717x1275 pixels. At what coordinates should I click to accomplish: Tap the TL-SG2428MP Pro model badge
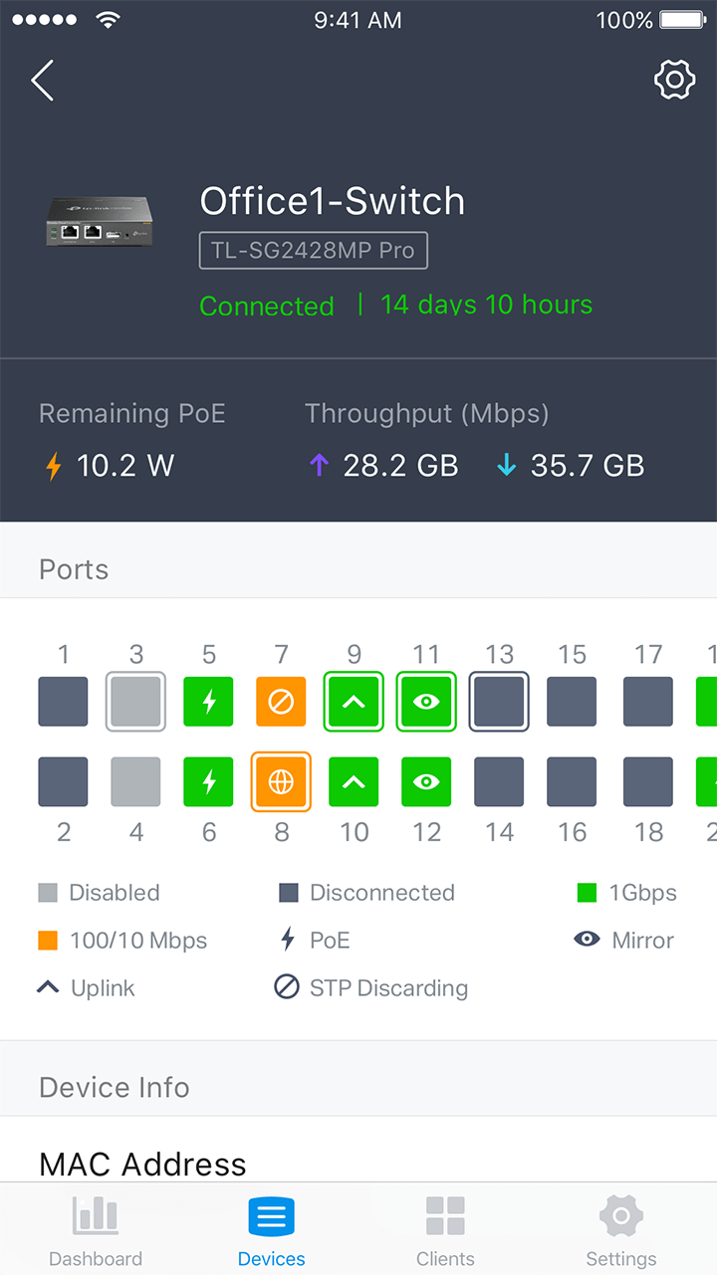[314, 251]
